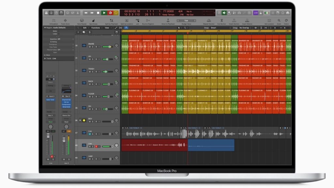
Task: Open the Inspector with the info button
Action: [51, 13]
